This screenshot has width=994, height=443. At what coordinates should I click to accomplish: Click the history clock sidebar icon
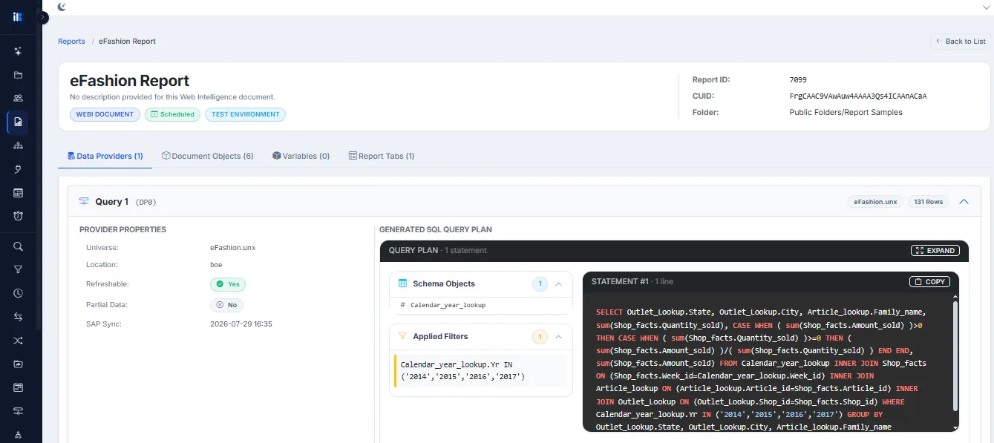[18, 293]
